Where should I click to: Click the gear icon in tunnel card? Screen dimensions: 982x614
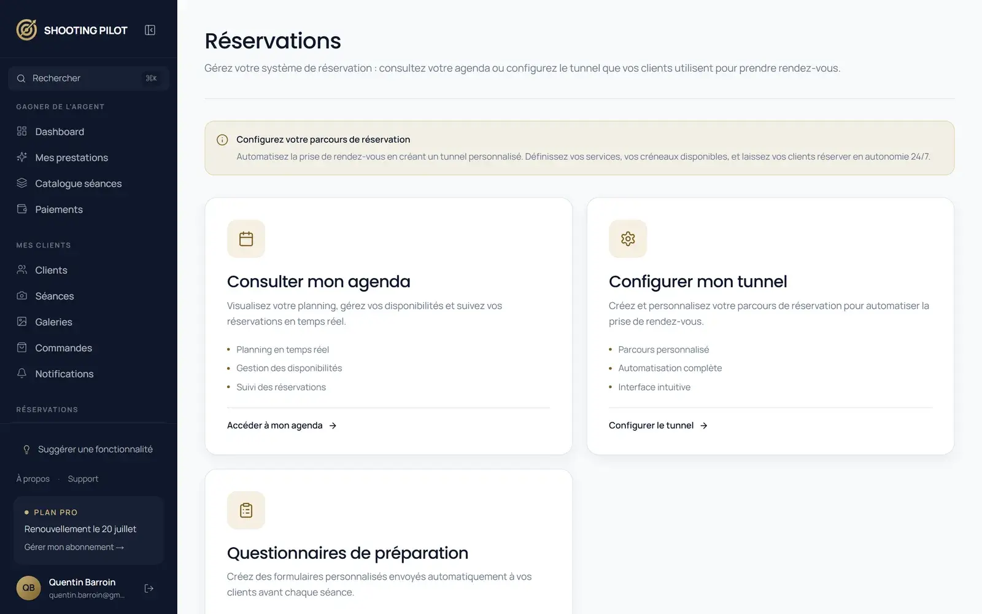(628, 239)
